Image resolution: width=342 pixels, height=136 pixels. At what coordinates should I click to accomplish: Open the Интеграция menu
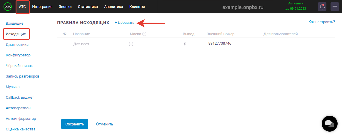coord(42,7)
